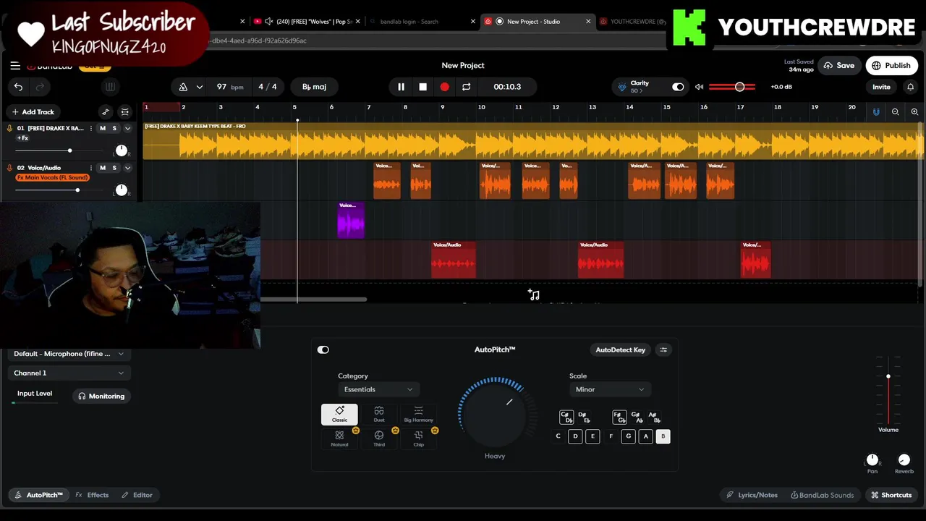Toggle note B in scale
Screen dimensions: 926x521
point(663,436)
